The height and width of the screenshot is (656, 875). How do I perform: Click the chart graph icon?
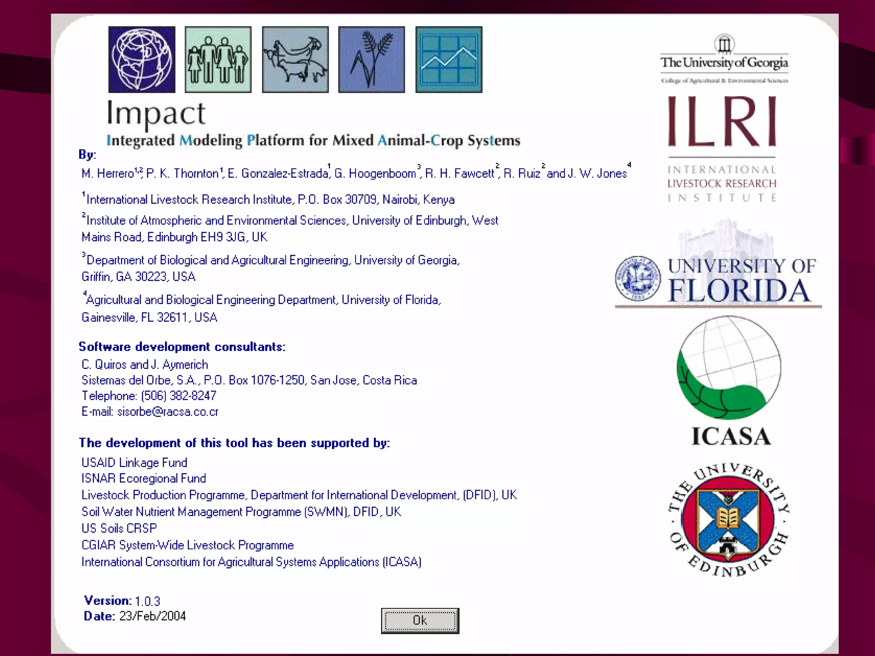[x=449, y=59]
